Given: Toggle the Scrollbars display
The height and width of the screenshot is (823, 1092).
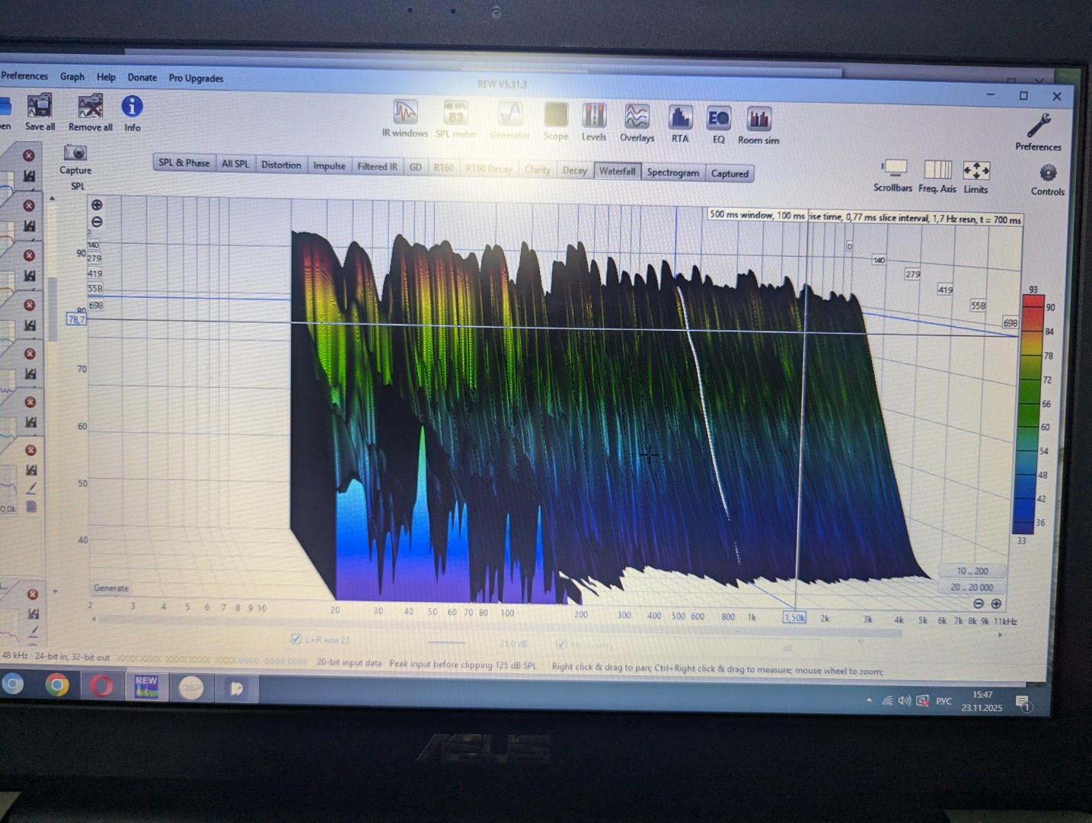Looking at the screenshot, I should [893, 170].
